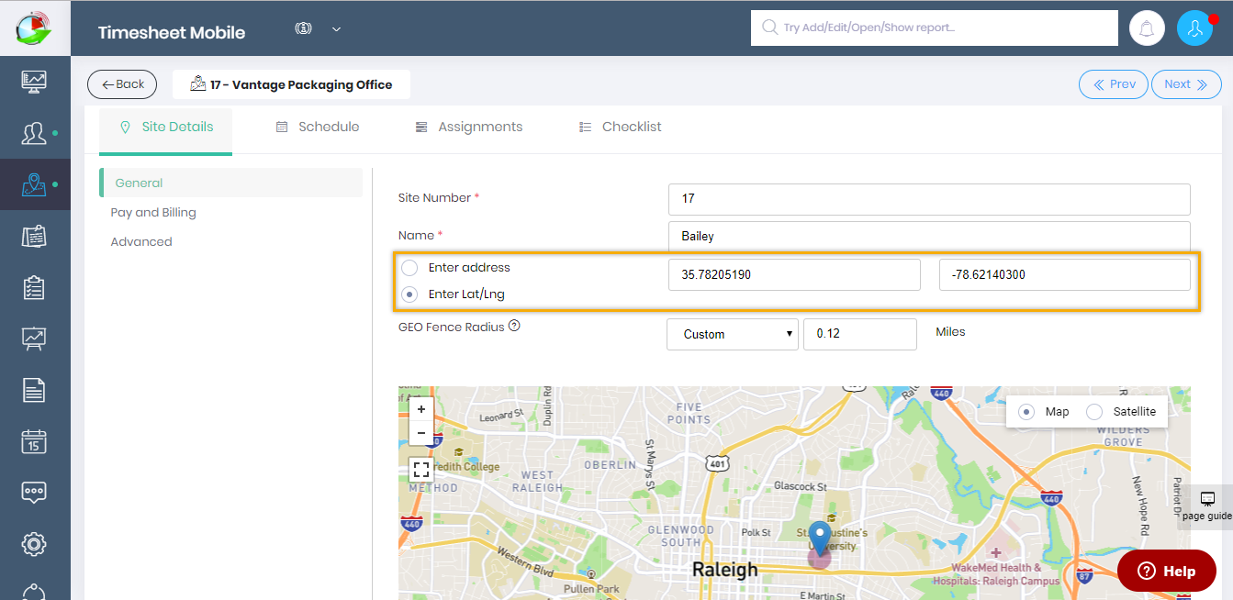Open the user profile avatar icon
Viewport: 1233px width, 600px height.
[1195, 28]
